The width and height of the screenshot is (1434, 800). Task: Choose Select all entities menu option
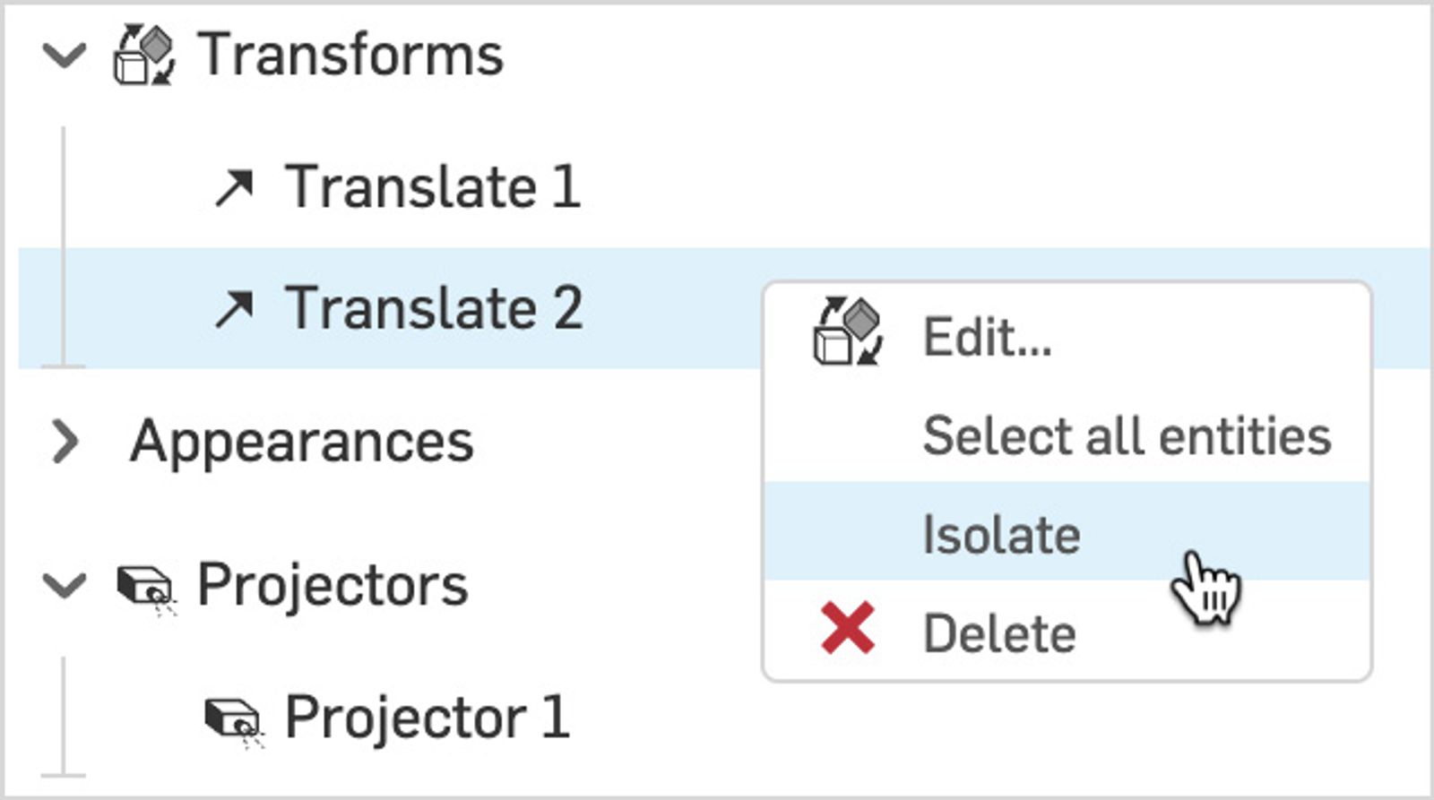1127,437
